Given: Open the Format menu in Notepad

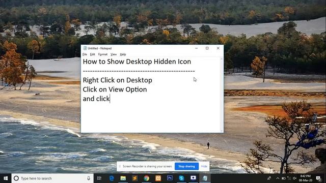Looking at the screenshot, I should tap(103, 54).
